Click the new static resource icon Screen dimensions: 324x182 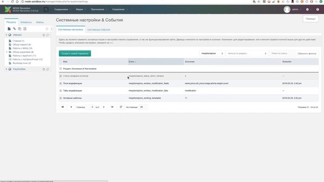pos(25,29)
